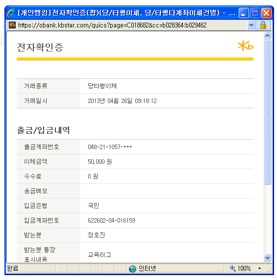The width and height of the screenshot is (277, 280).
Task: Click the zoom magnifier icon
Action: tap(232, 268)
